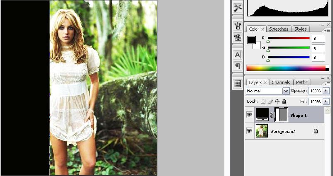Open the Character panel icon
Viewport: 333px width, 176px height.
(x=238, y=55)
